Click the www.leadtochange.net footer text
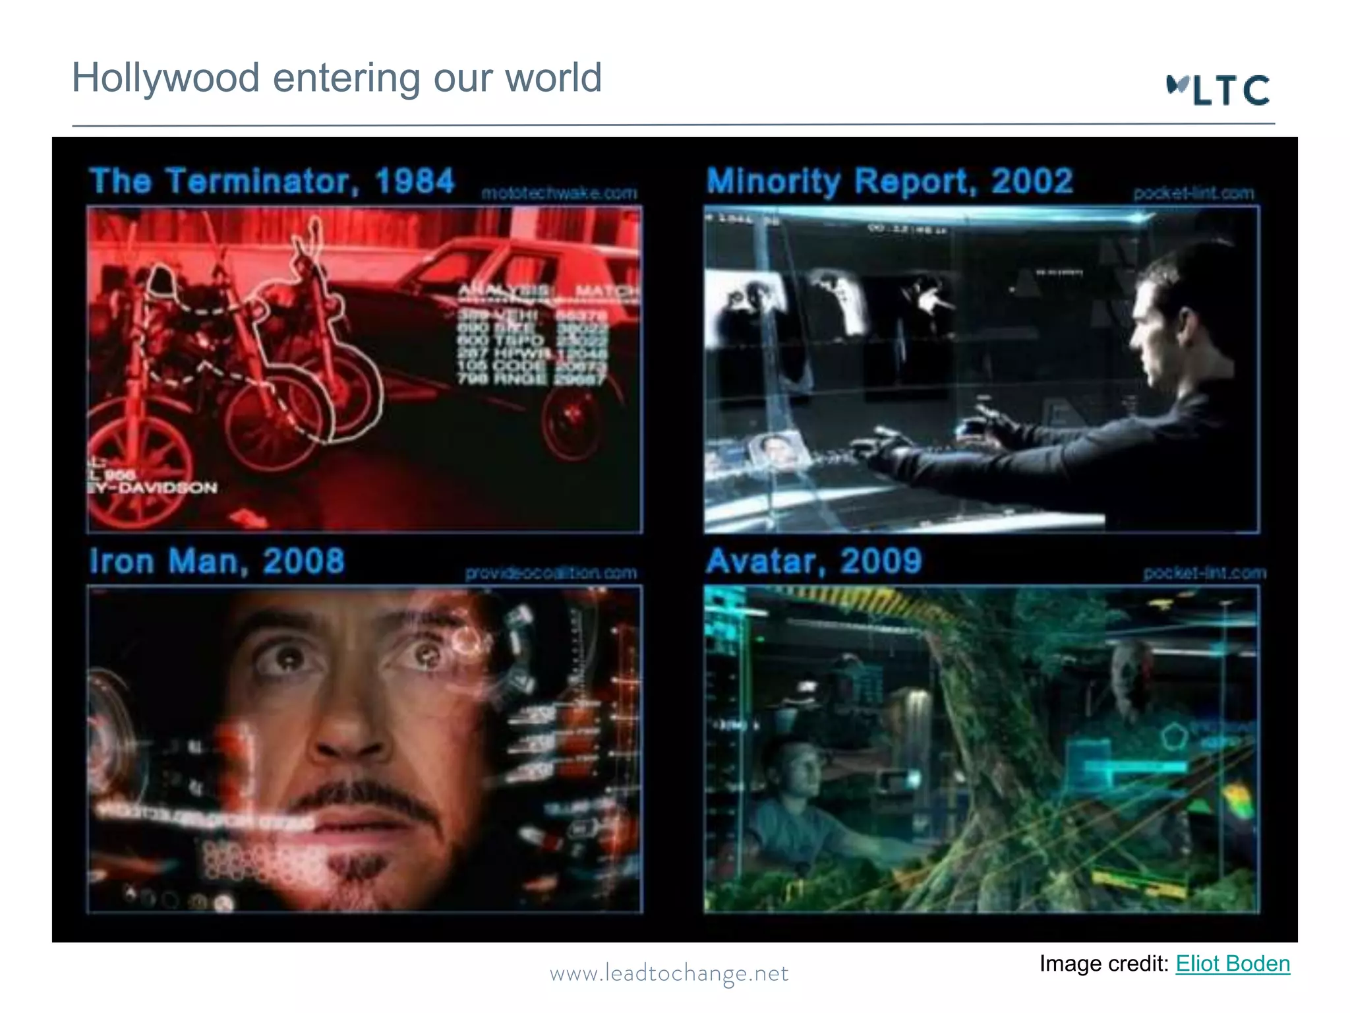The height and width of the screenshot is (1013, 1350). 669,973
